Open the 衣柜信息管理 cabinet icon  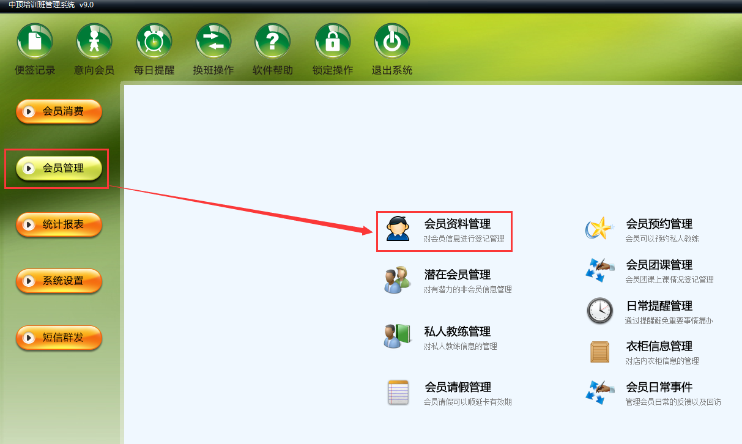(599, 352)
